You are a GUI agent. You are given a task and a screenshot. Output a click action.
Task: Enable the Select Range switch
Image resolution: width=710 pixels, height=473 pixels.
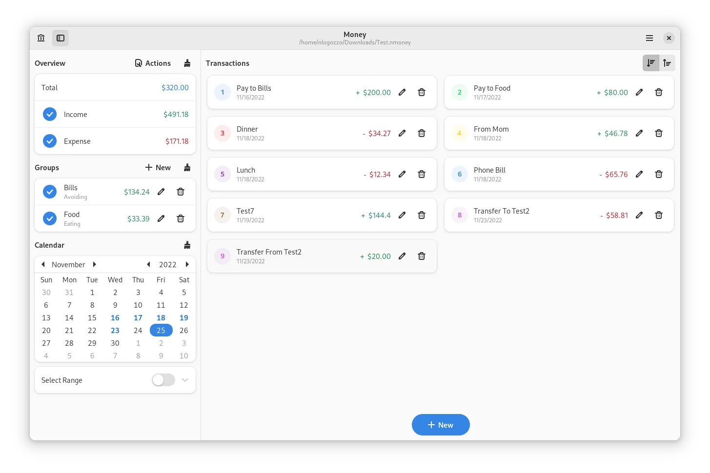[x=163, y=380]
